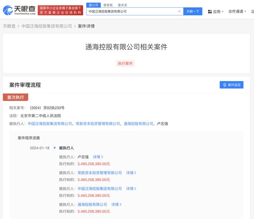Go to 天眼查 breadcrumb home
254x219 pixels.
[9, 26]
